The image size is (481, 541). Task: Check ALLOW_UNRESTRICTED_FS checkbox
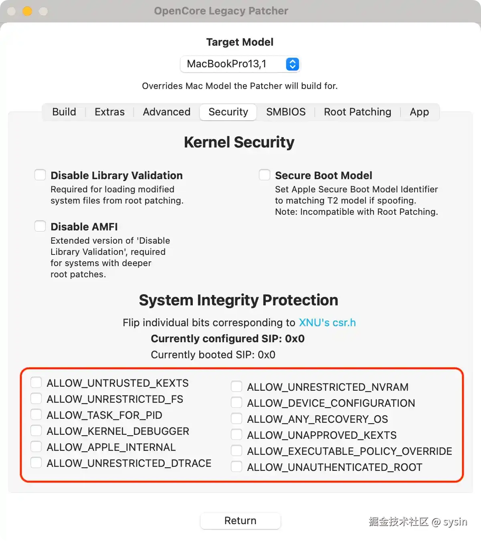tap(36, 399)
